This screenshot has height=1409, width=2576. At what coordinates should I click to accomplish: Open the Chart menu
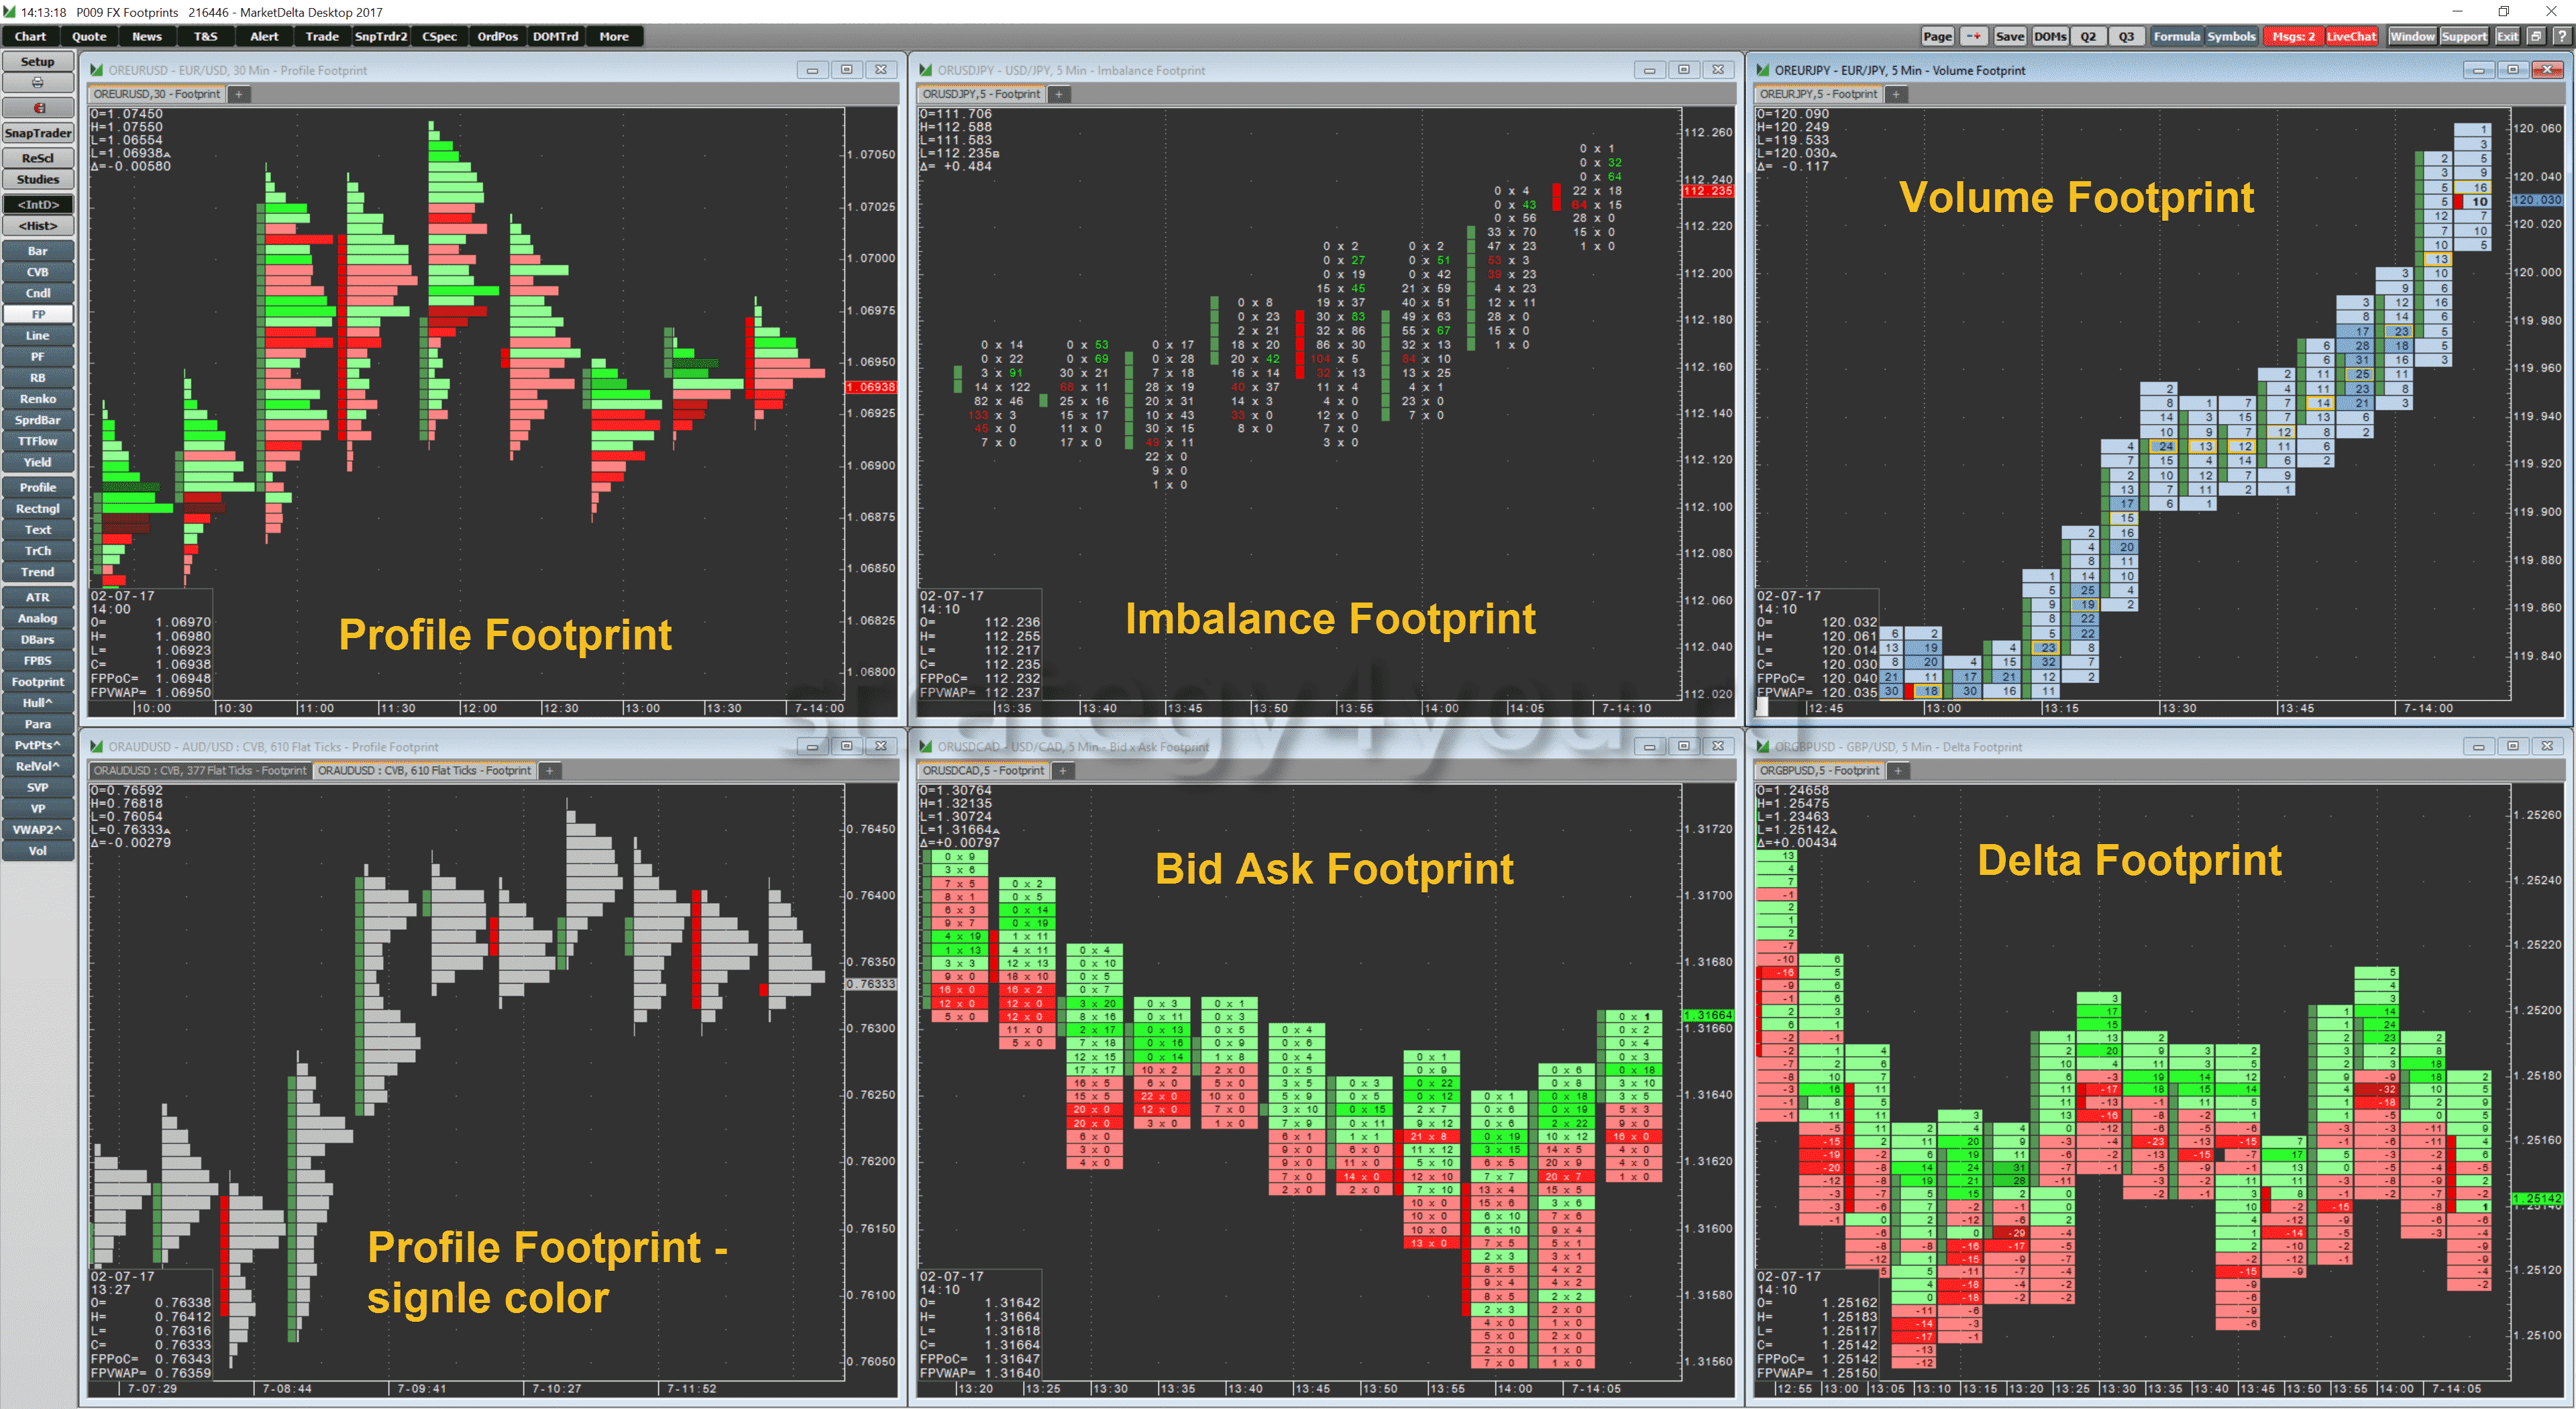pos(30,36)
